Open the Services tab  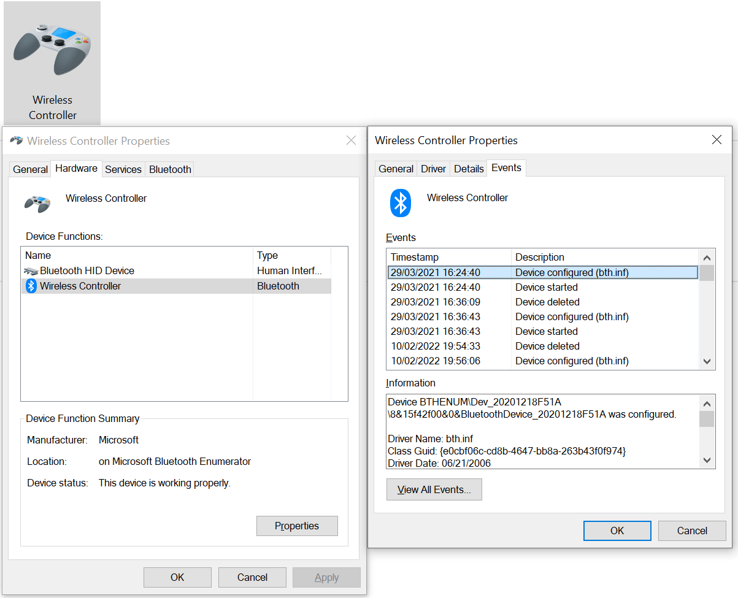[123, 169]
